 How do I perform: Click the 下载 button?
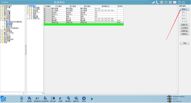point(184,43)
